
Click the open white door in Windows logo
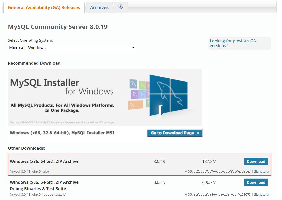pyautogui.click(x=160, y=110)
